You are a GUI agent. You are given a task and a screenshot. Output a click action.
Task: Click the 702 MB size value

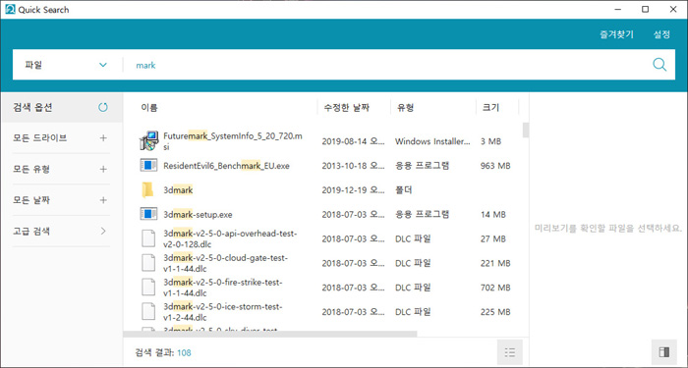[x=495, y=288]
